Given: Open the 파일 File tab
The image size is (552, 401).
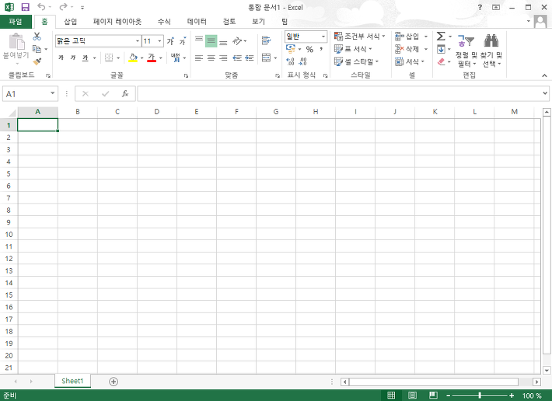Looking at the screenshot, I should tap(16, 22).
